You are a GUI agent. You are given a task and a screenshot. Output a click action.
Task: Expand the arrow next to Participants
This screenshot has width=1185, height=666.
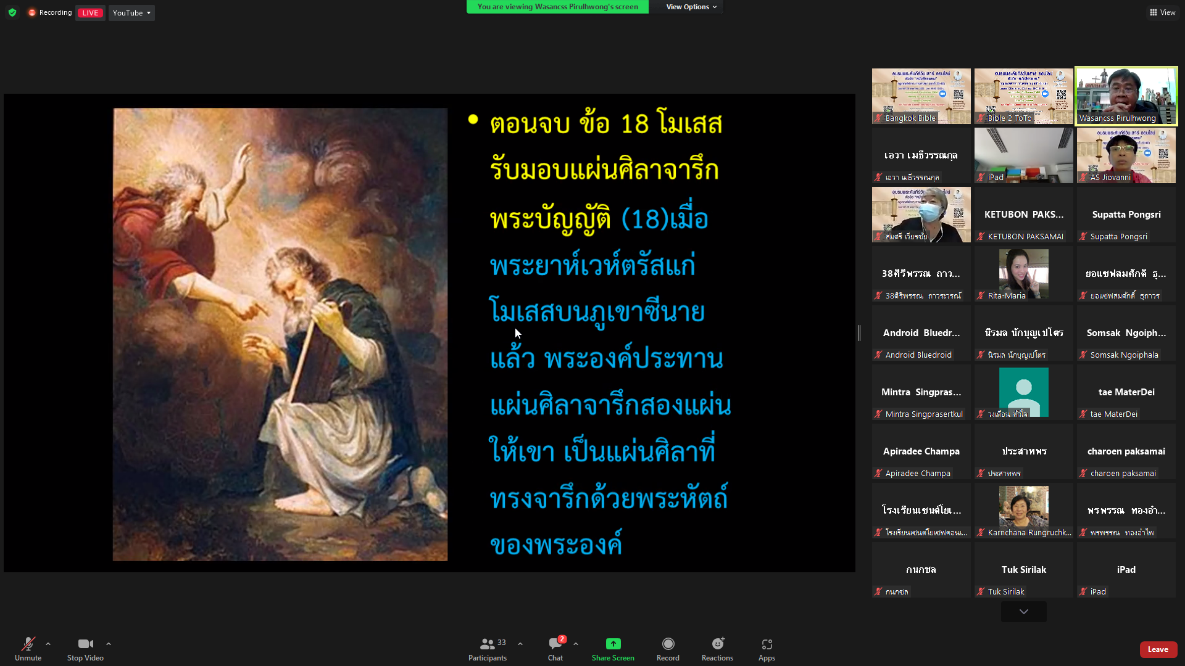click(x=520, y=644)
